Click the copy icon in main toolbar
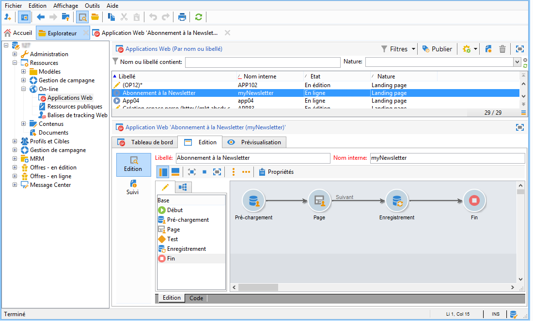The width and height of the screenshot is (533, 321). [111, 17]
